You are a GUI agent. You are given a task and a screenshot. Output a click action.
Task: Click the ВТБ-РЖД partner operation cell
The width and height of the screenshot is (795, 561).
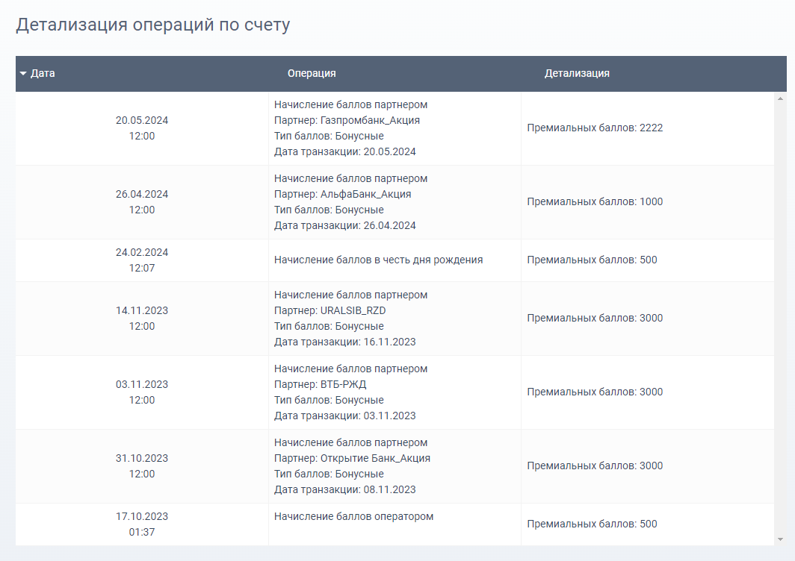(395, 392)
